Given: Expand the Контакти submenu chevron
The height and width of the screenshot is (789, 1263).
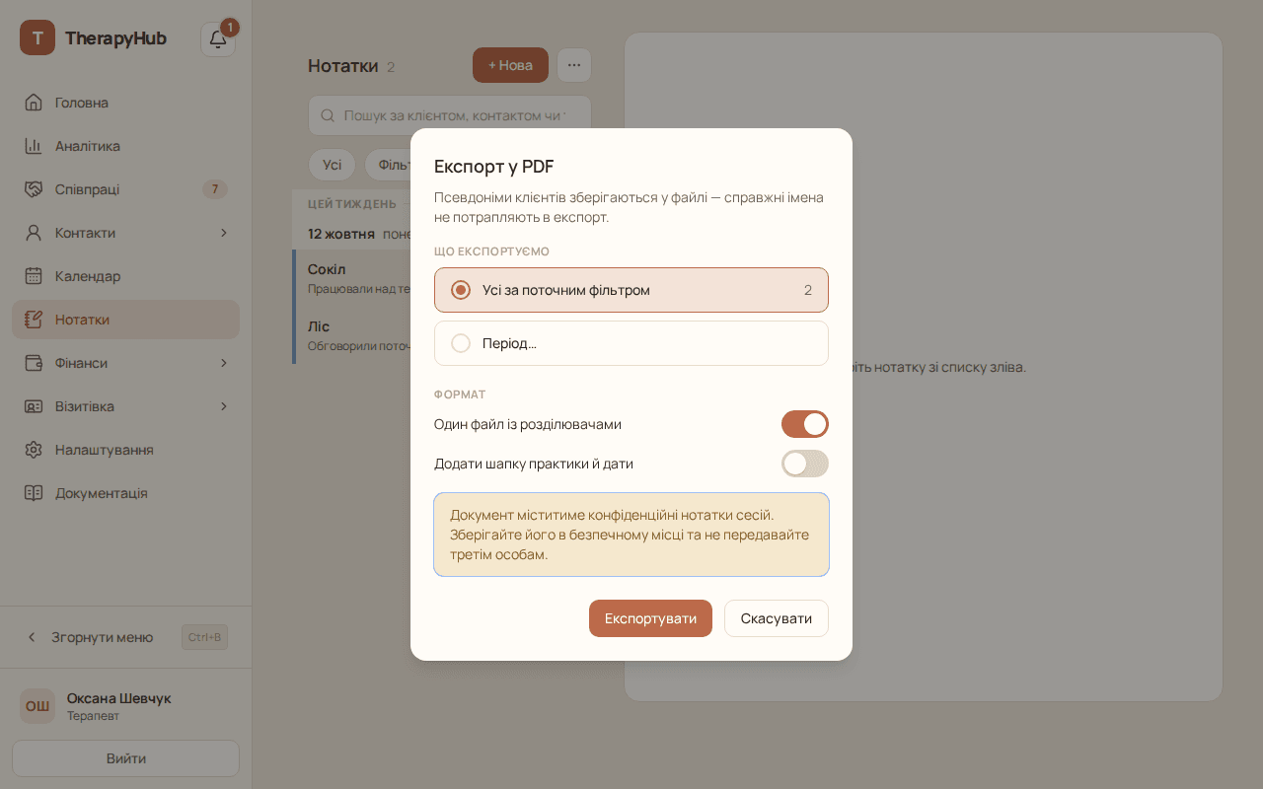Looking at the screenshot, I should coord(224,233).
